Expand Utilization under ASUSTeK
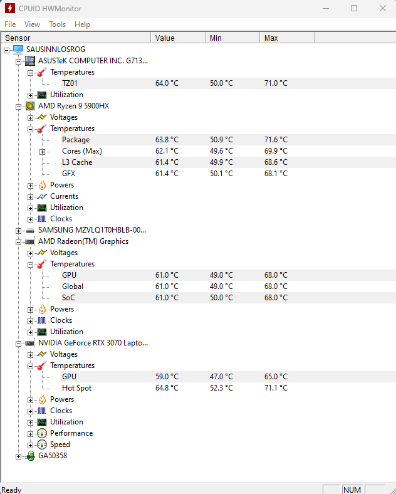The image size is (396, 494). [x=30, y=95]
